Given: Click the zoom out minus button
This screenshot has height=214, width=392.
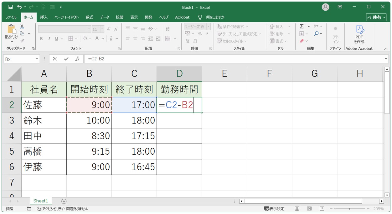Looking at the screenshot, I should (x=332, y=209).
